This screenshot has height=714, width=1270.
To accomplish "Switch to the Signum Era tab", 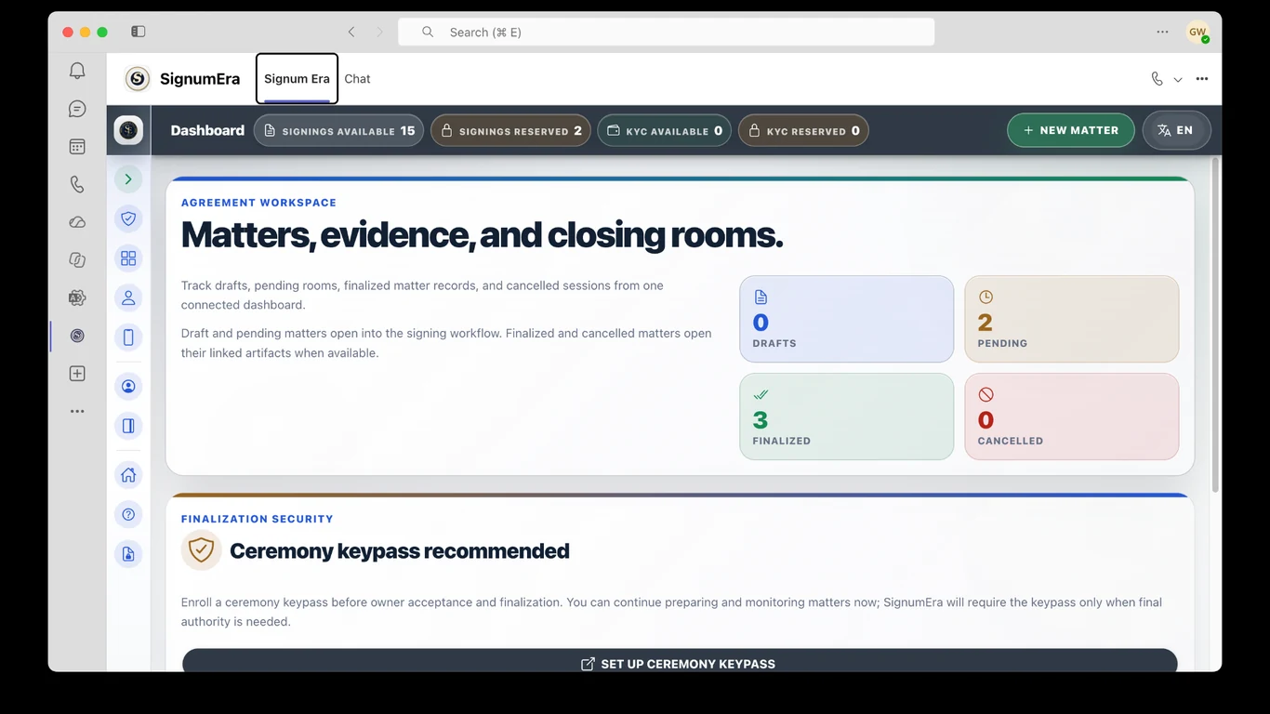I will pyautogui.click(x=297, y=79).
